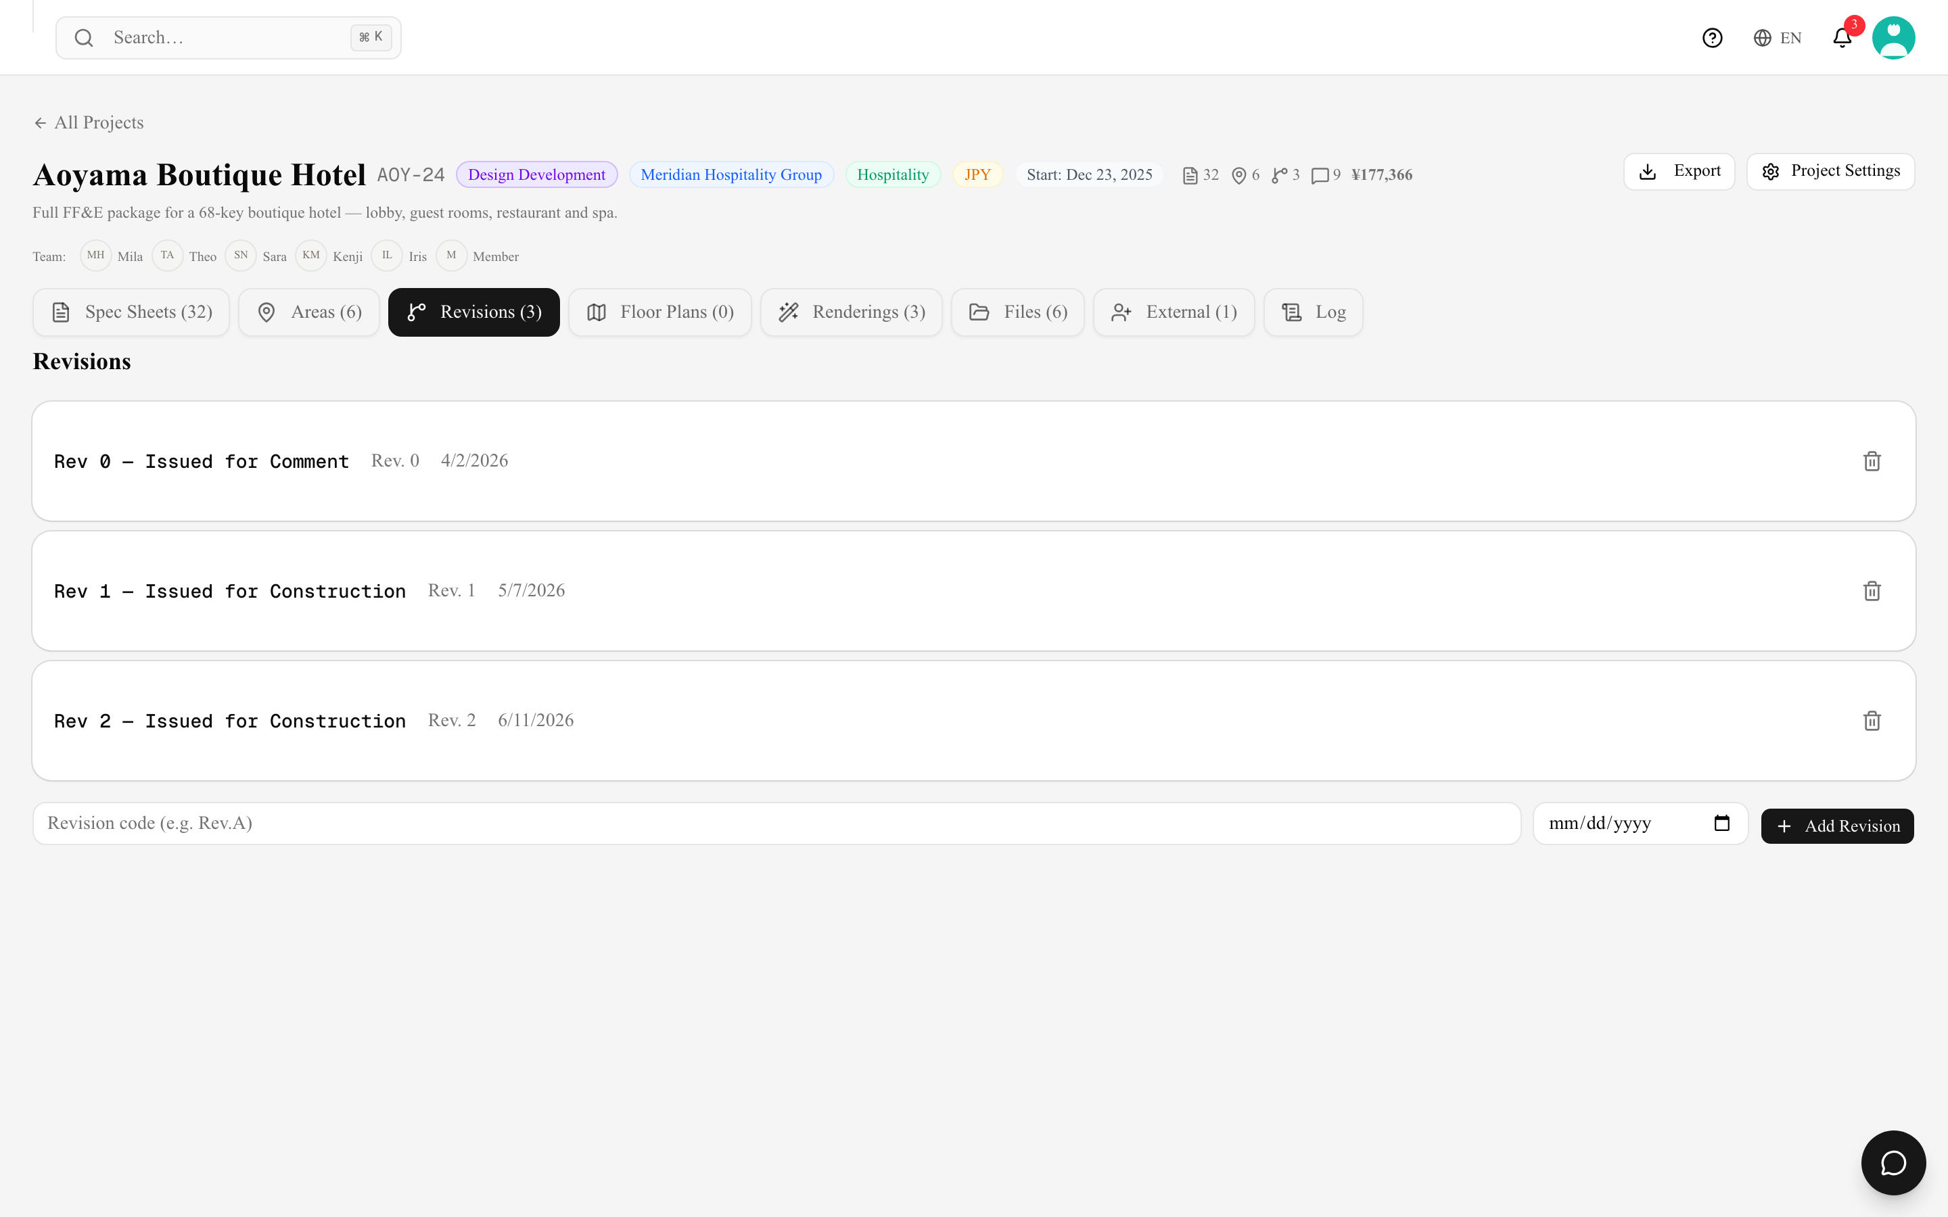Open the Renderings (3) tab
Screen dimensions: 1948x1217
852,312
